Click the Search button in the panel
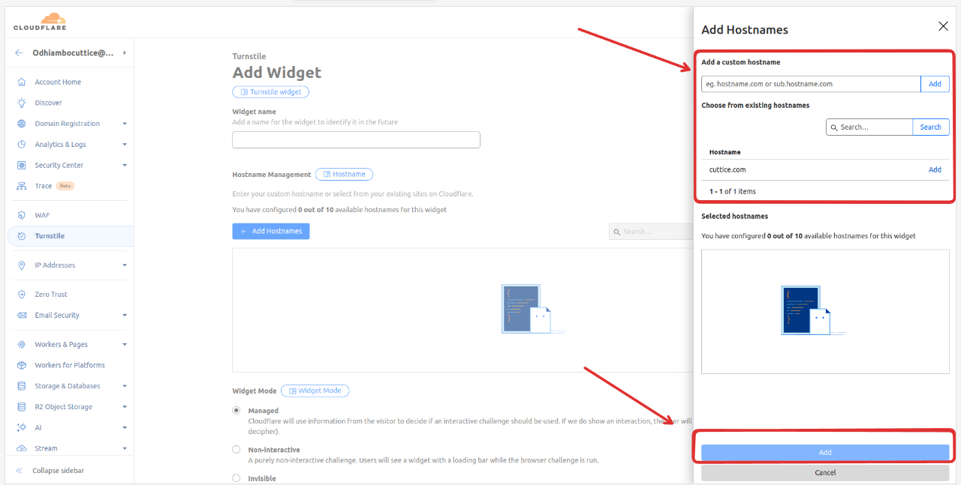Viewport: 961px width, 485px height. coord(931,127)
